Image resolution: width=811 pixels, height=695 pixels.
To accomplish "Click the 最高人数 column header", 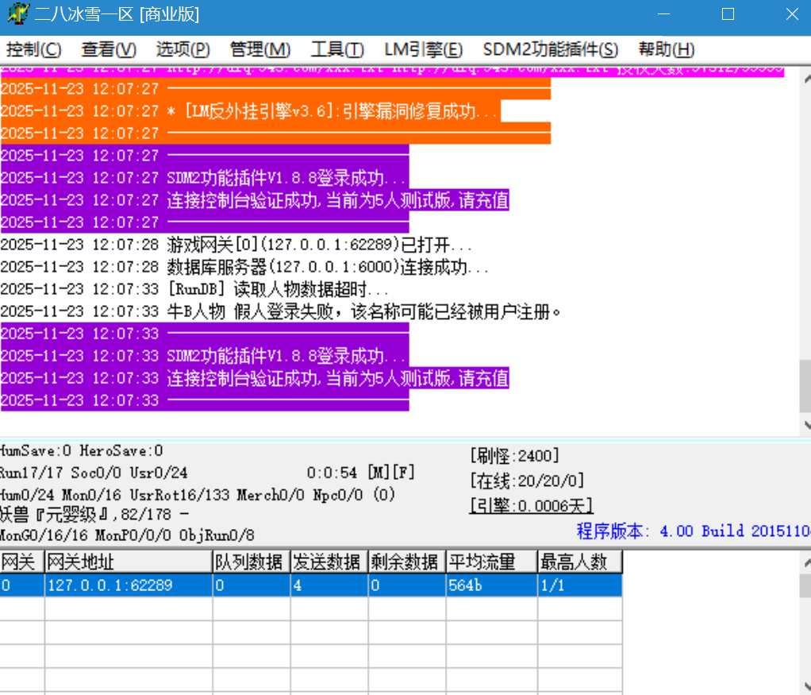I will (x=579, y=562).
